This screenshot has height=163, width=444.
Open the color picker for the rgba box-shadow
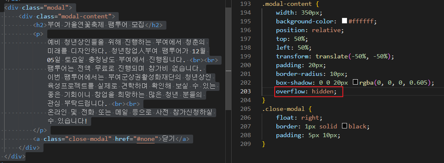(x=355, y=83)
